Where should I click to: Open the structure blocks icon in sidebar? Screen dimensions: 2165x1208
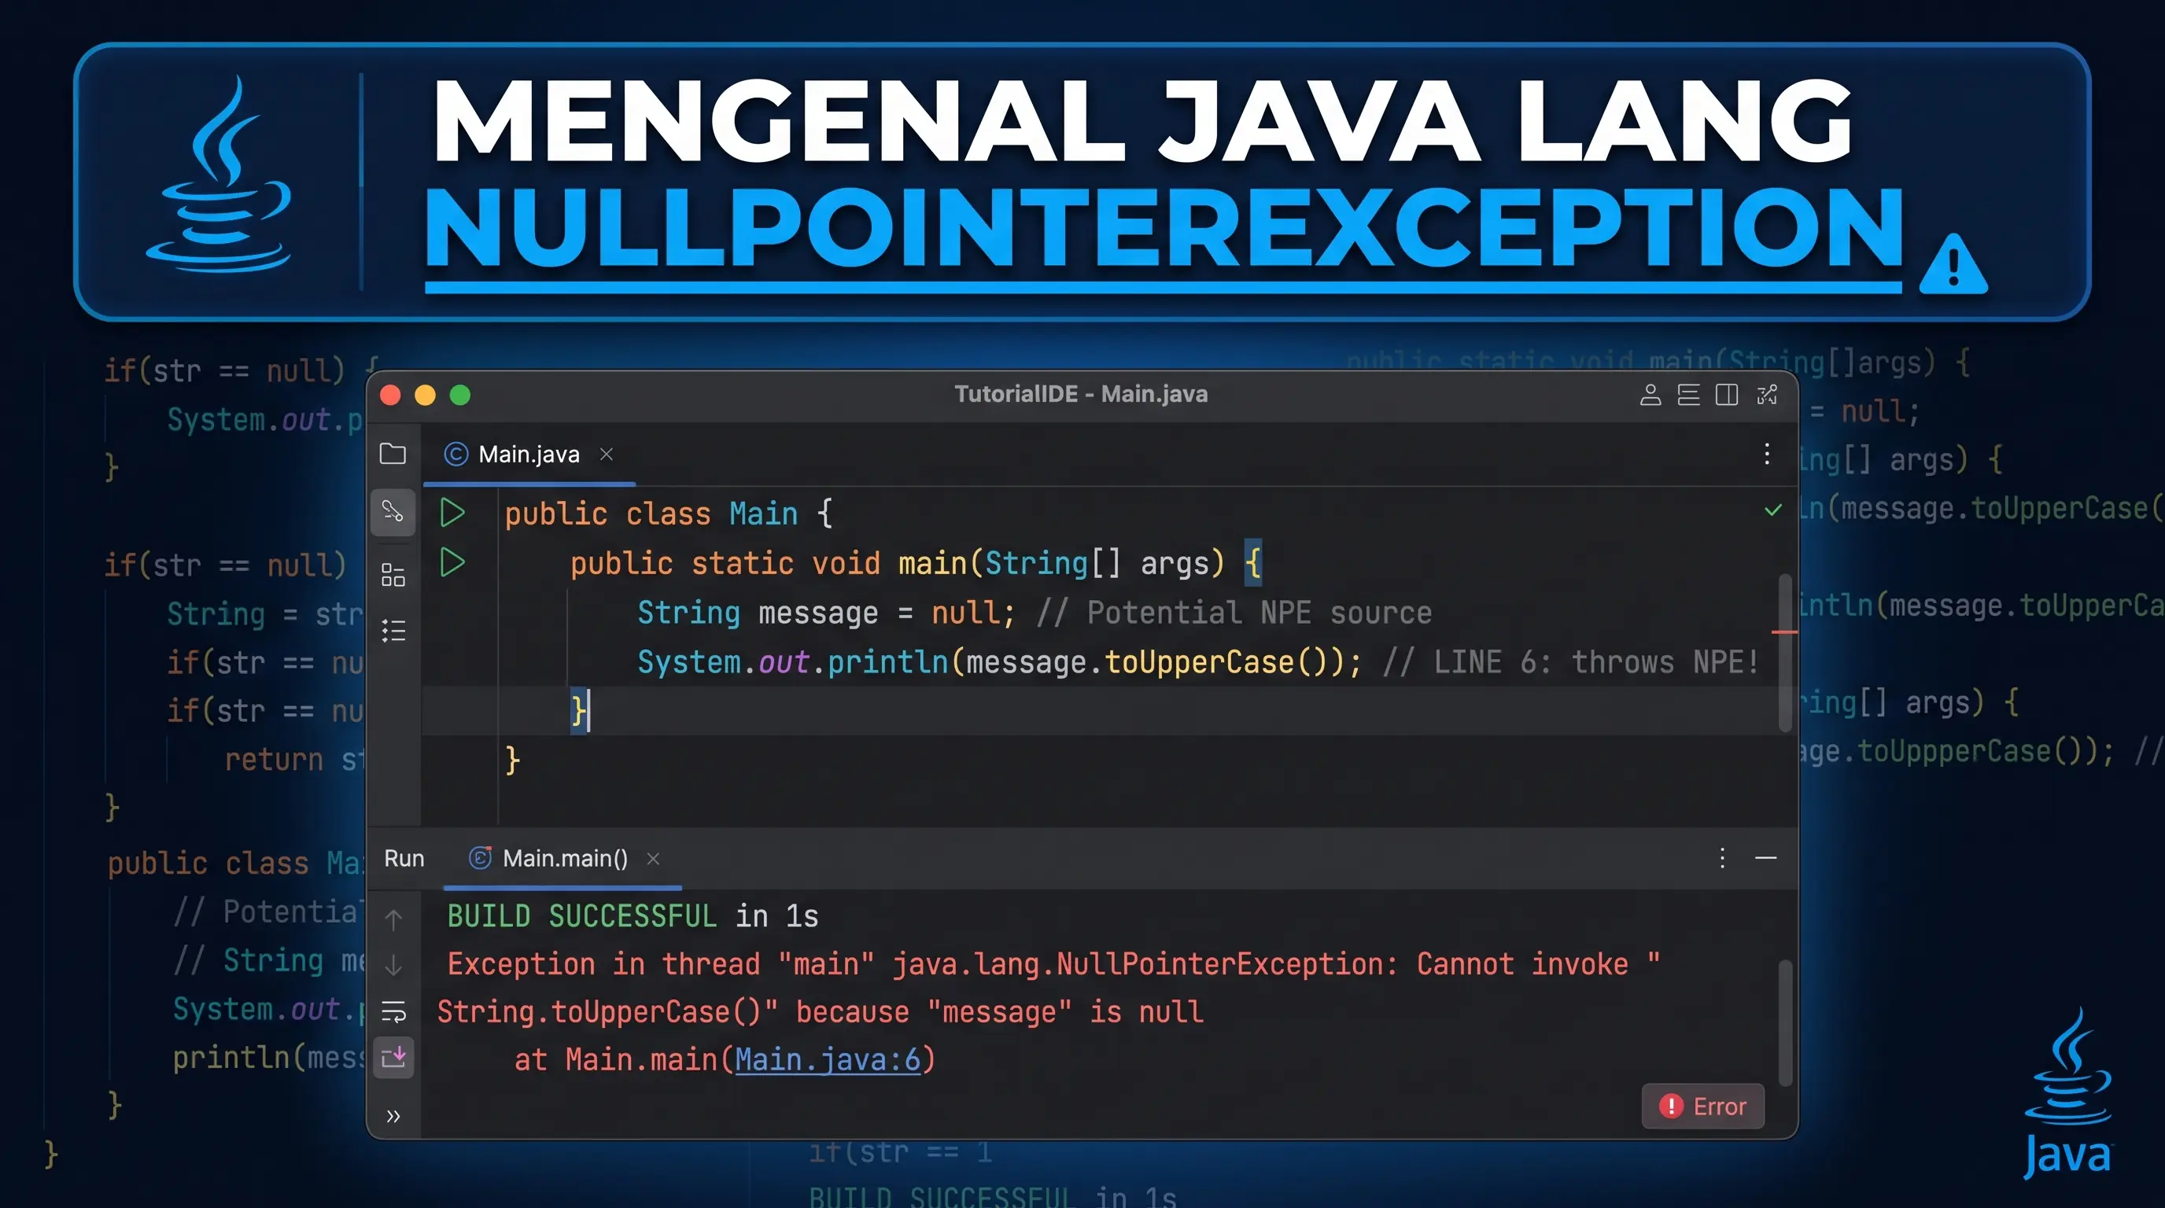[x=393, y=575]
